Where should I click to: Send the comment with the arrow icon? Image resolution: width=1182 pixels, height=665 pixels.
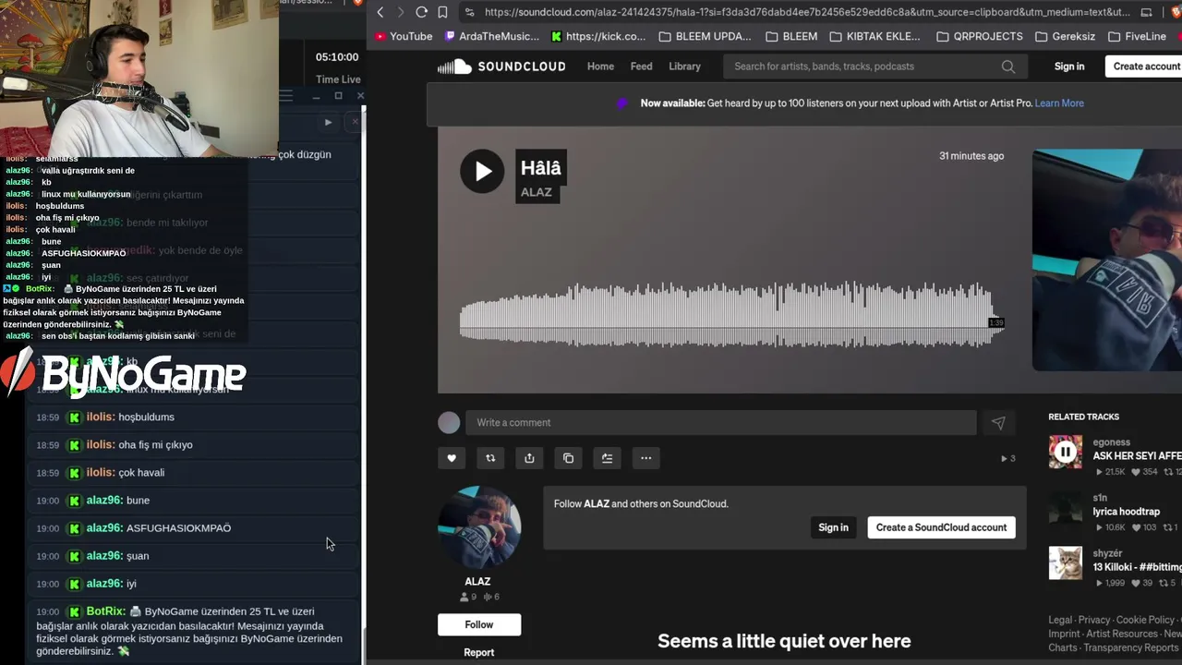click(x=998, y=423)
